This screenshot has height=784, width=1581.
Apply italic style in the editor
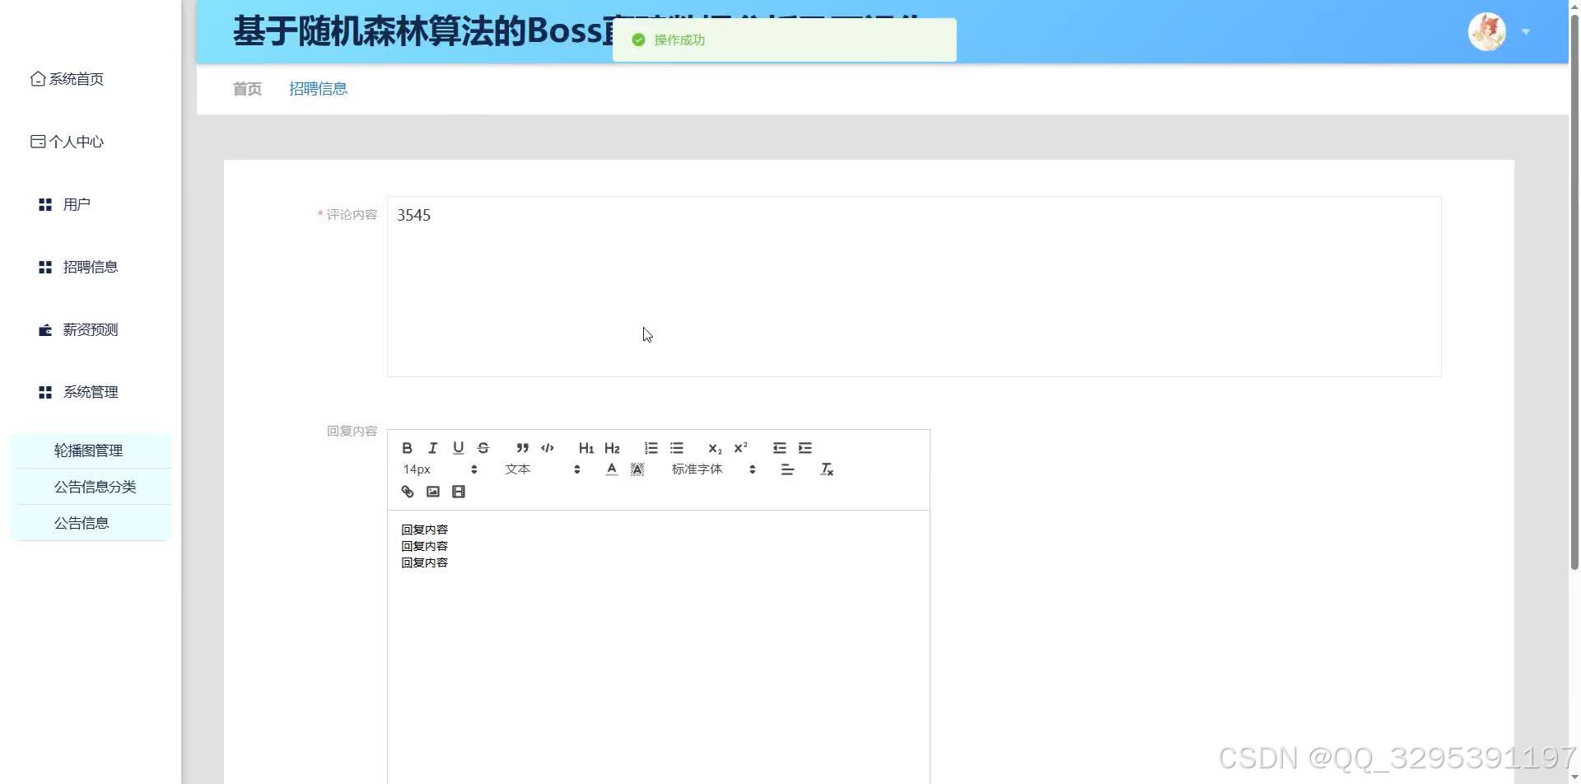point(432,448)
